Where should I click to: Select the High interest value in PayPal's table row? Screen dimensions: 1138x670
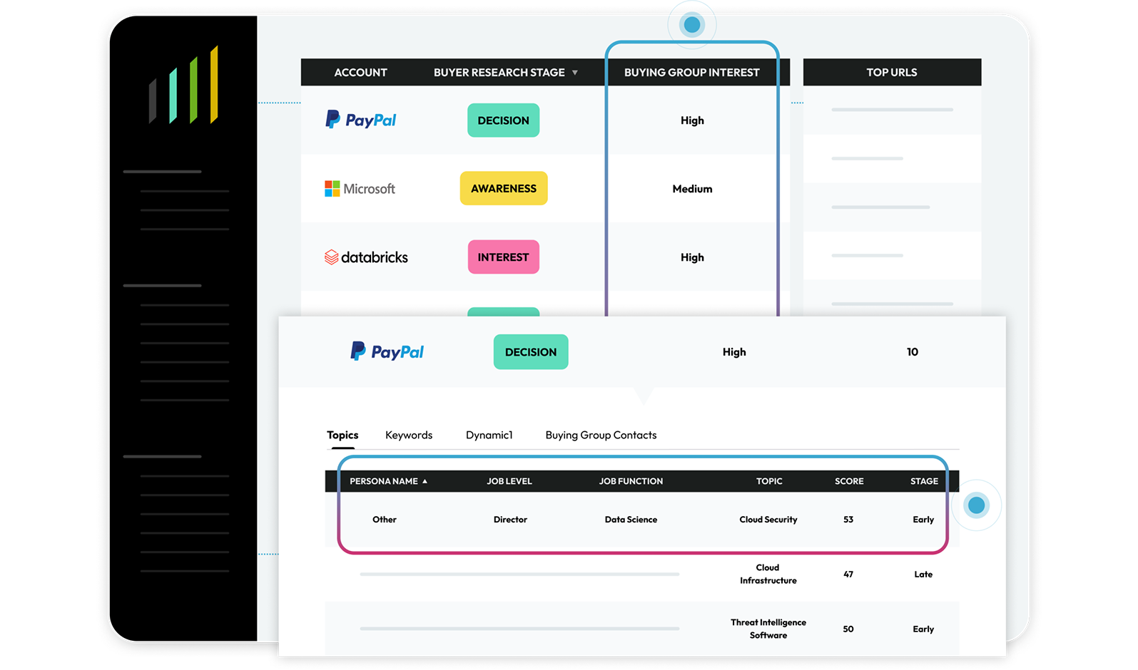692,120
